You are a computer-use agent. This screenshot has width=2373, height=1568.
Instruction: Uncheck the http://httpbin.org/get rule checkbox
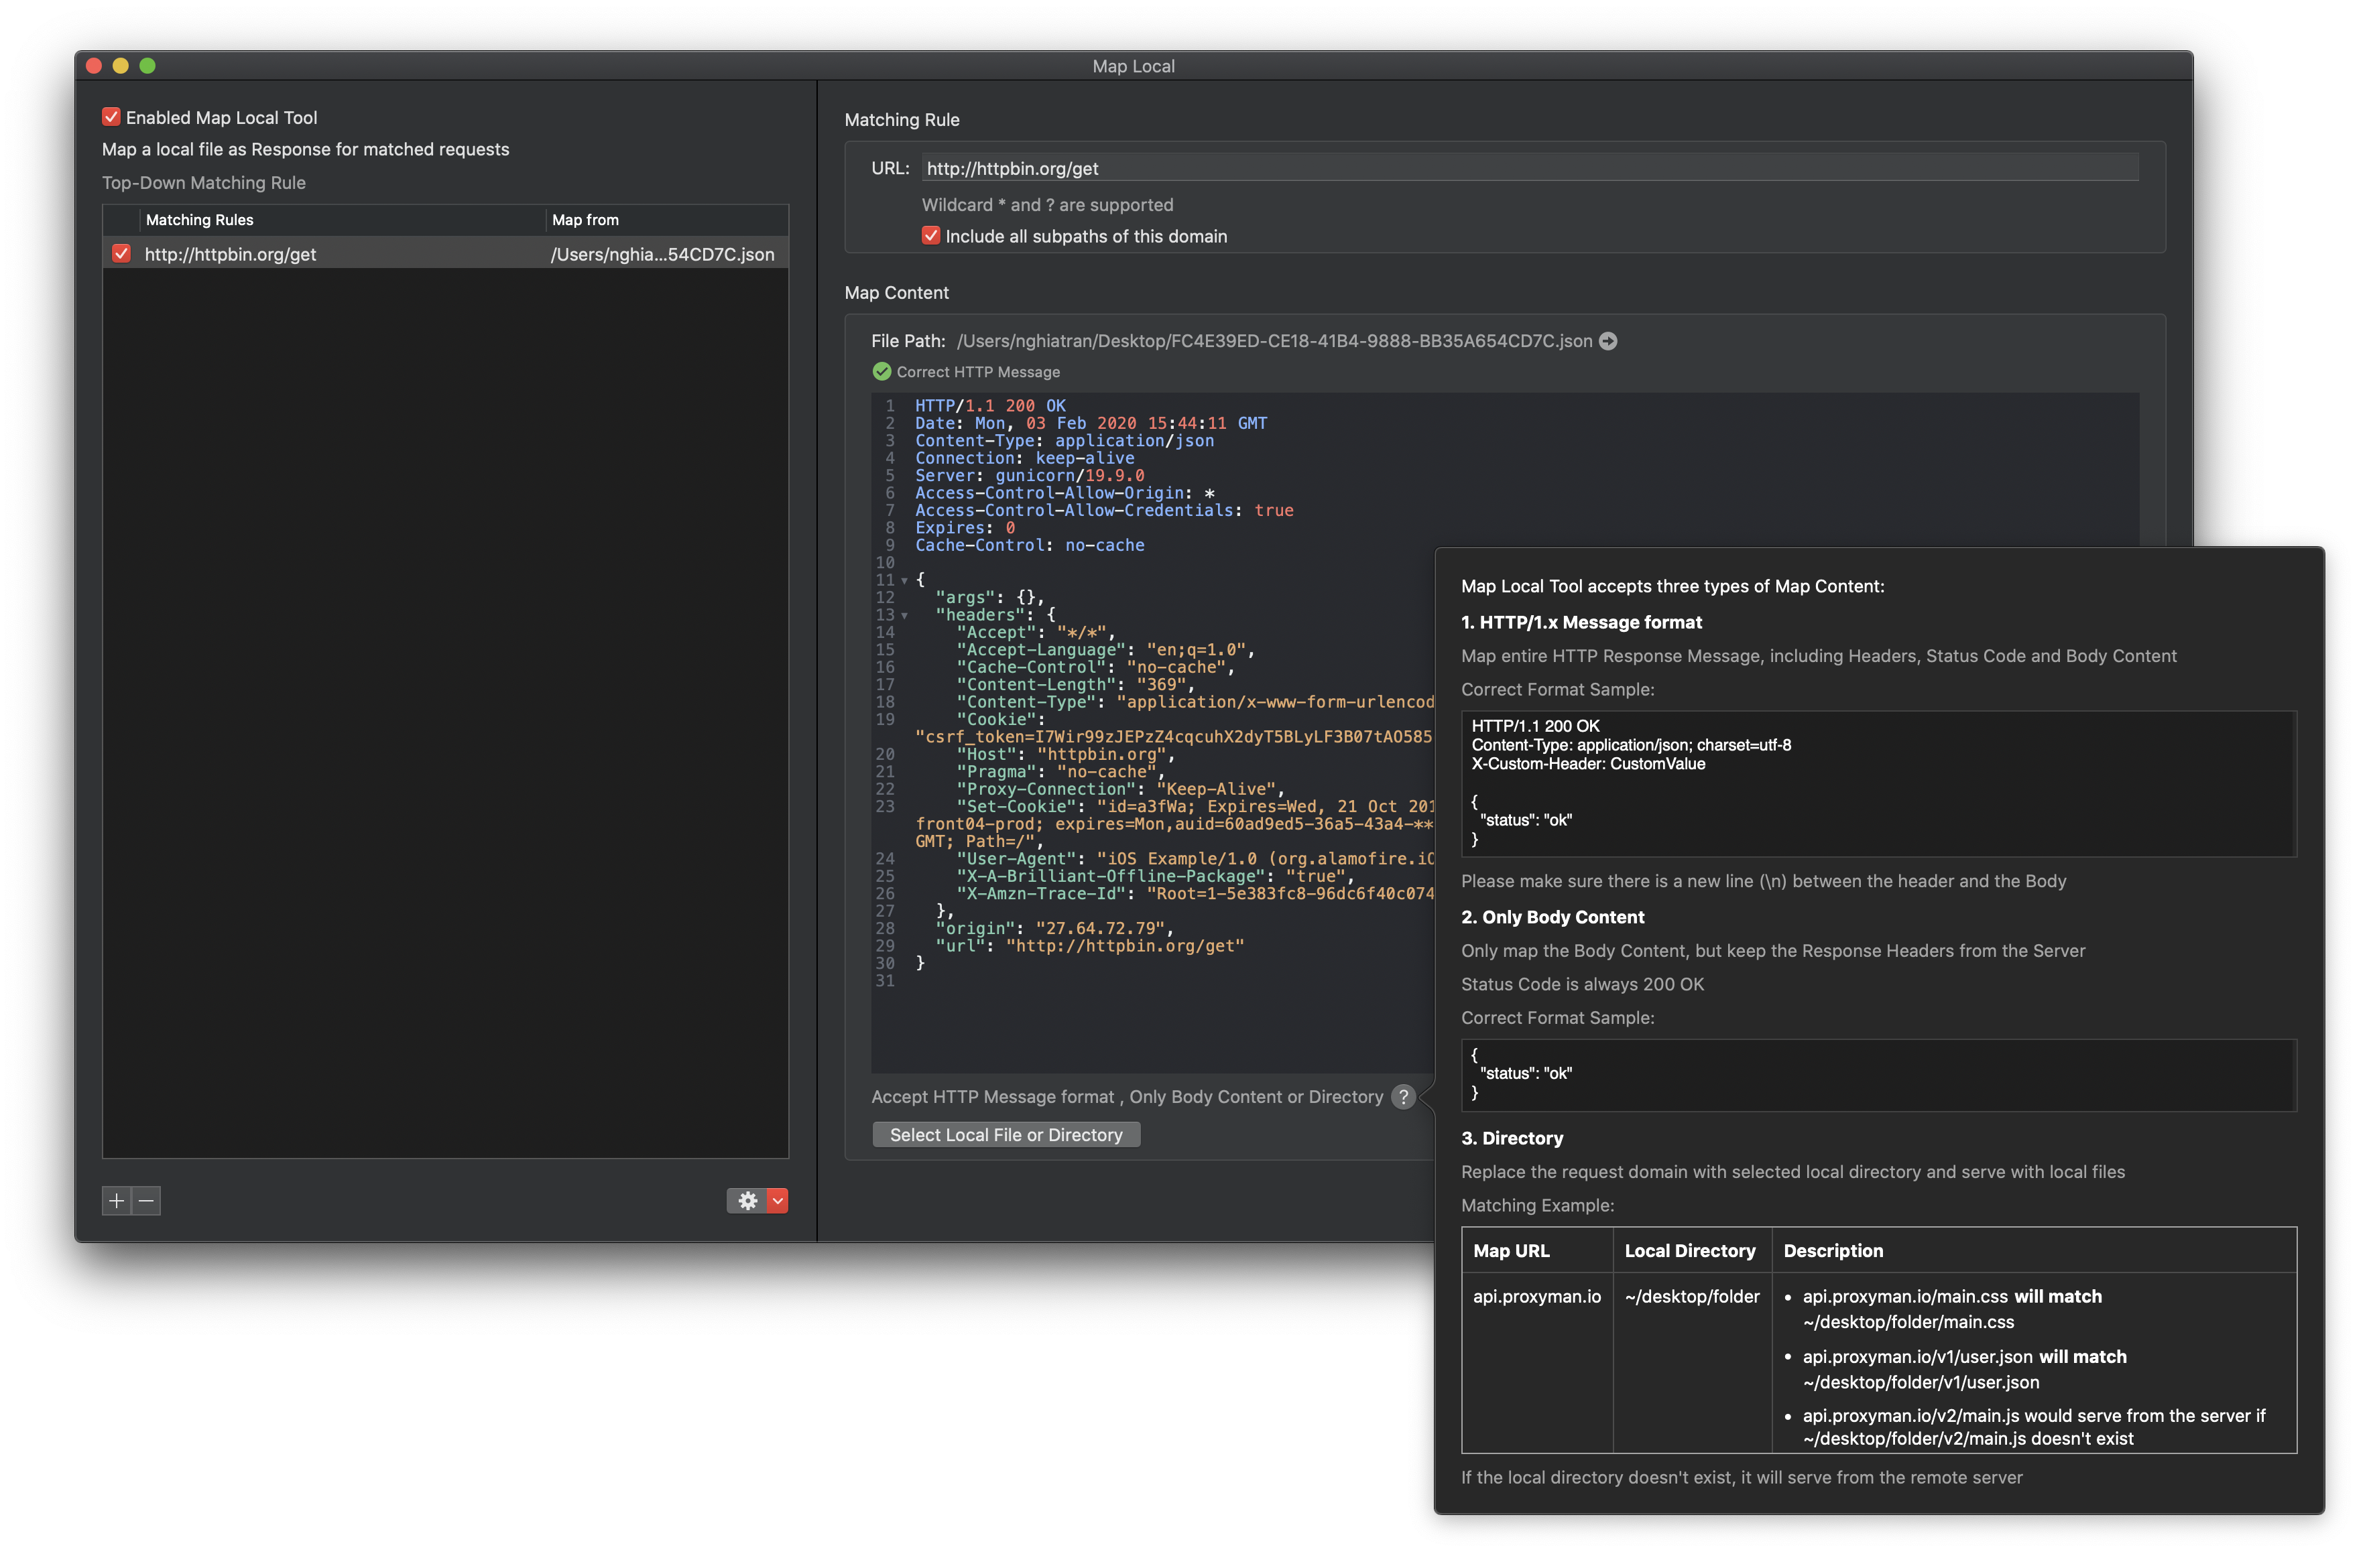point(120,254)
